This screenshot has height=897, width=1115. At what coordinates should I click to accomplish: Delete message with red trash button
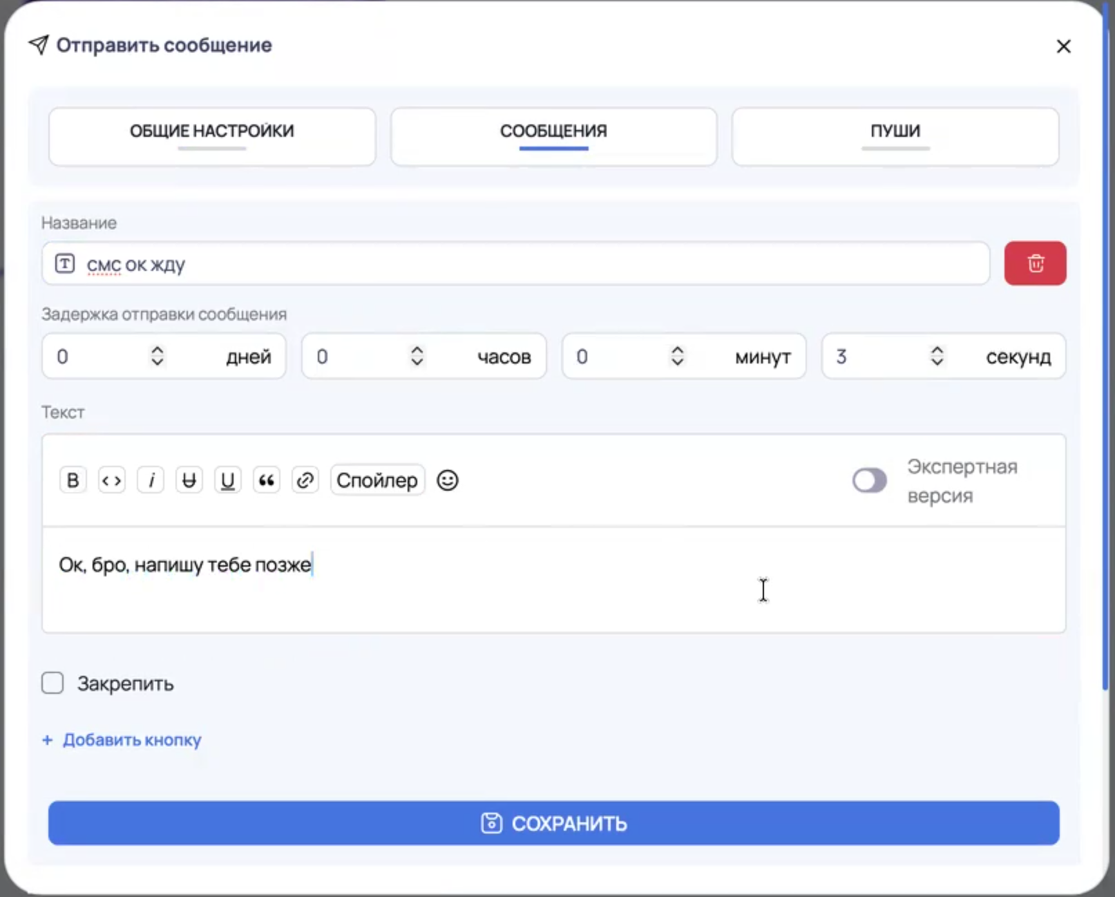pyautogui.click(x=1035, y=263)
